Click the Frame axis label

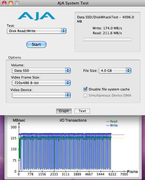coord(132,172)
